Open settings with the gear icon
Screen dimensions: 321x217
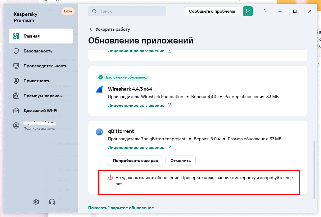(x=36, y=202)
